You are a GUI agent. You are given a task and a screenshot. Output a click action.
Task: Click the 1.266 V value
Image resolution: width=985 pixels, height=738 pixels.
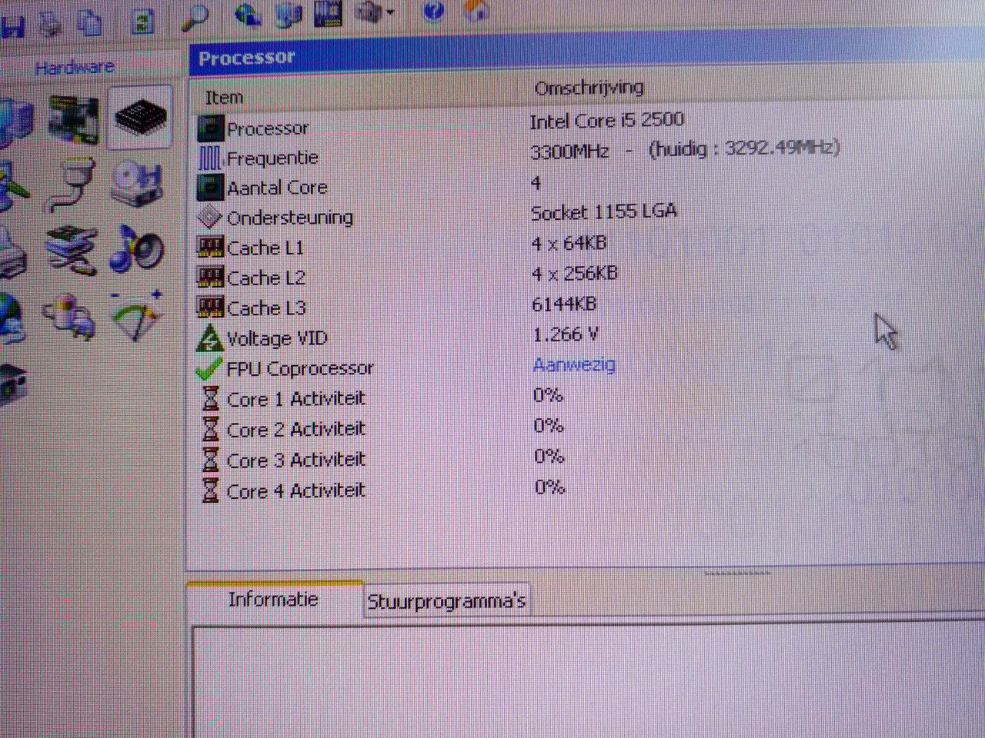[x=566, y=334]
